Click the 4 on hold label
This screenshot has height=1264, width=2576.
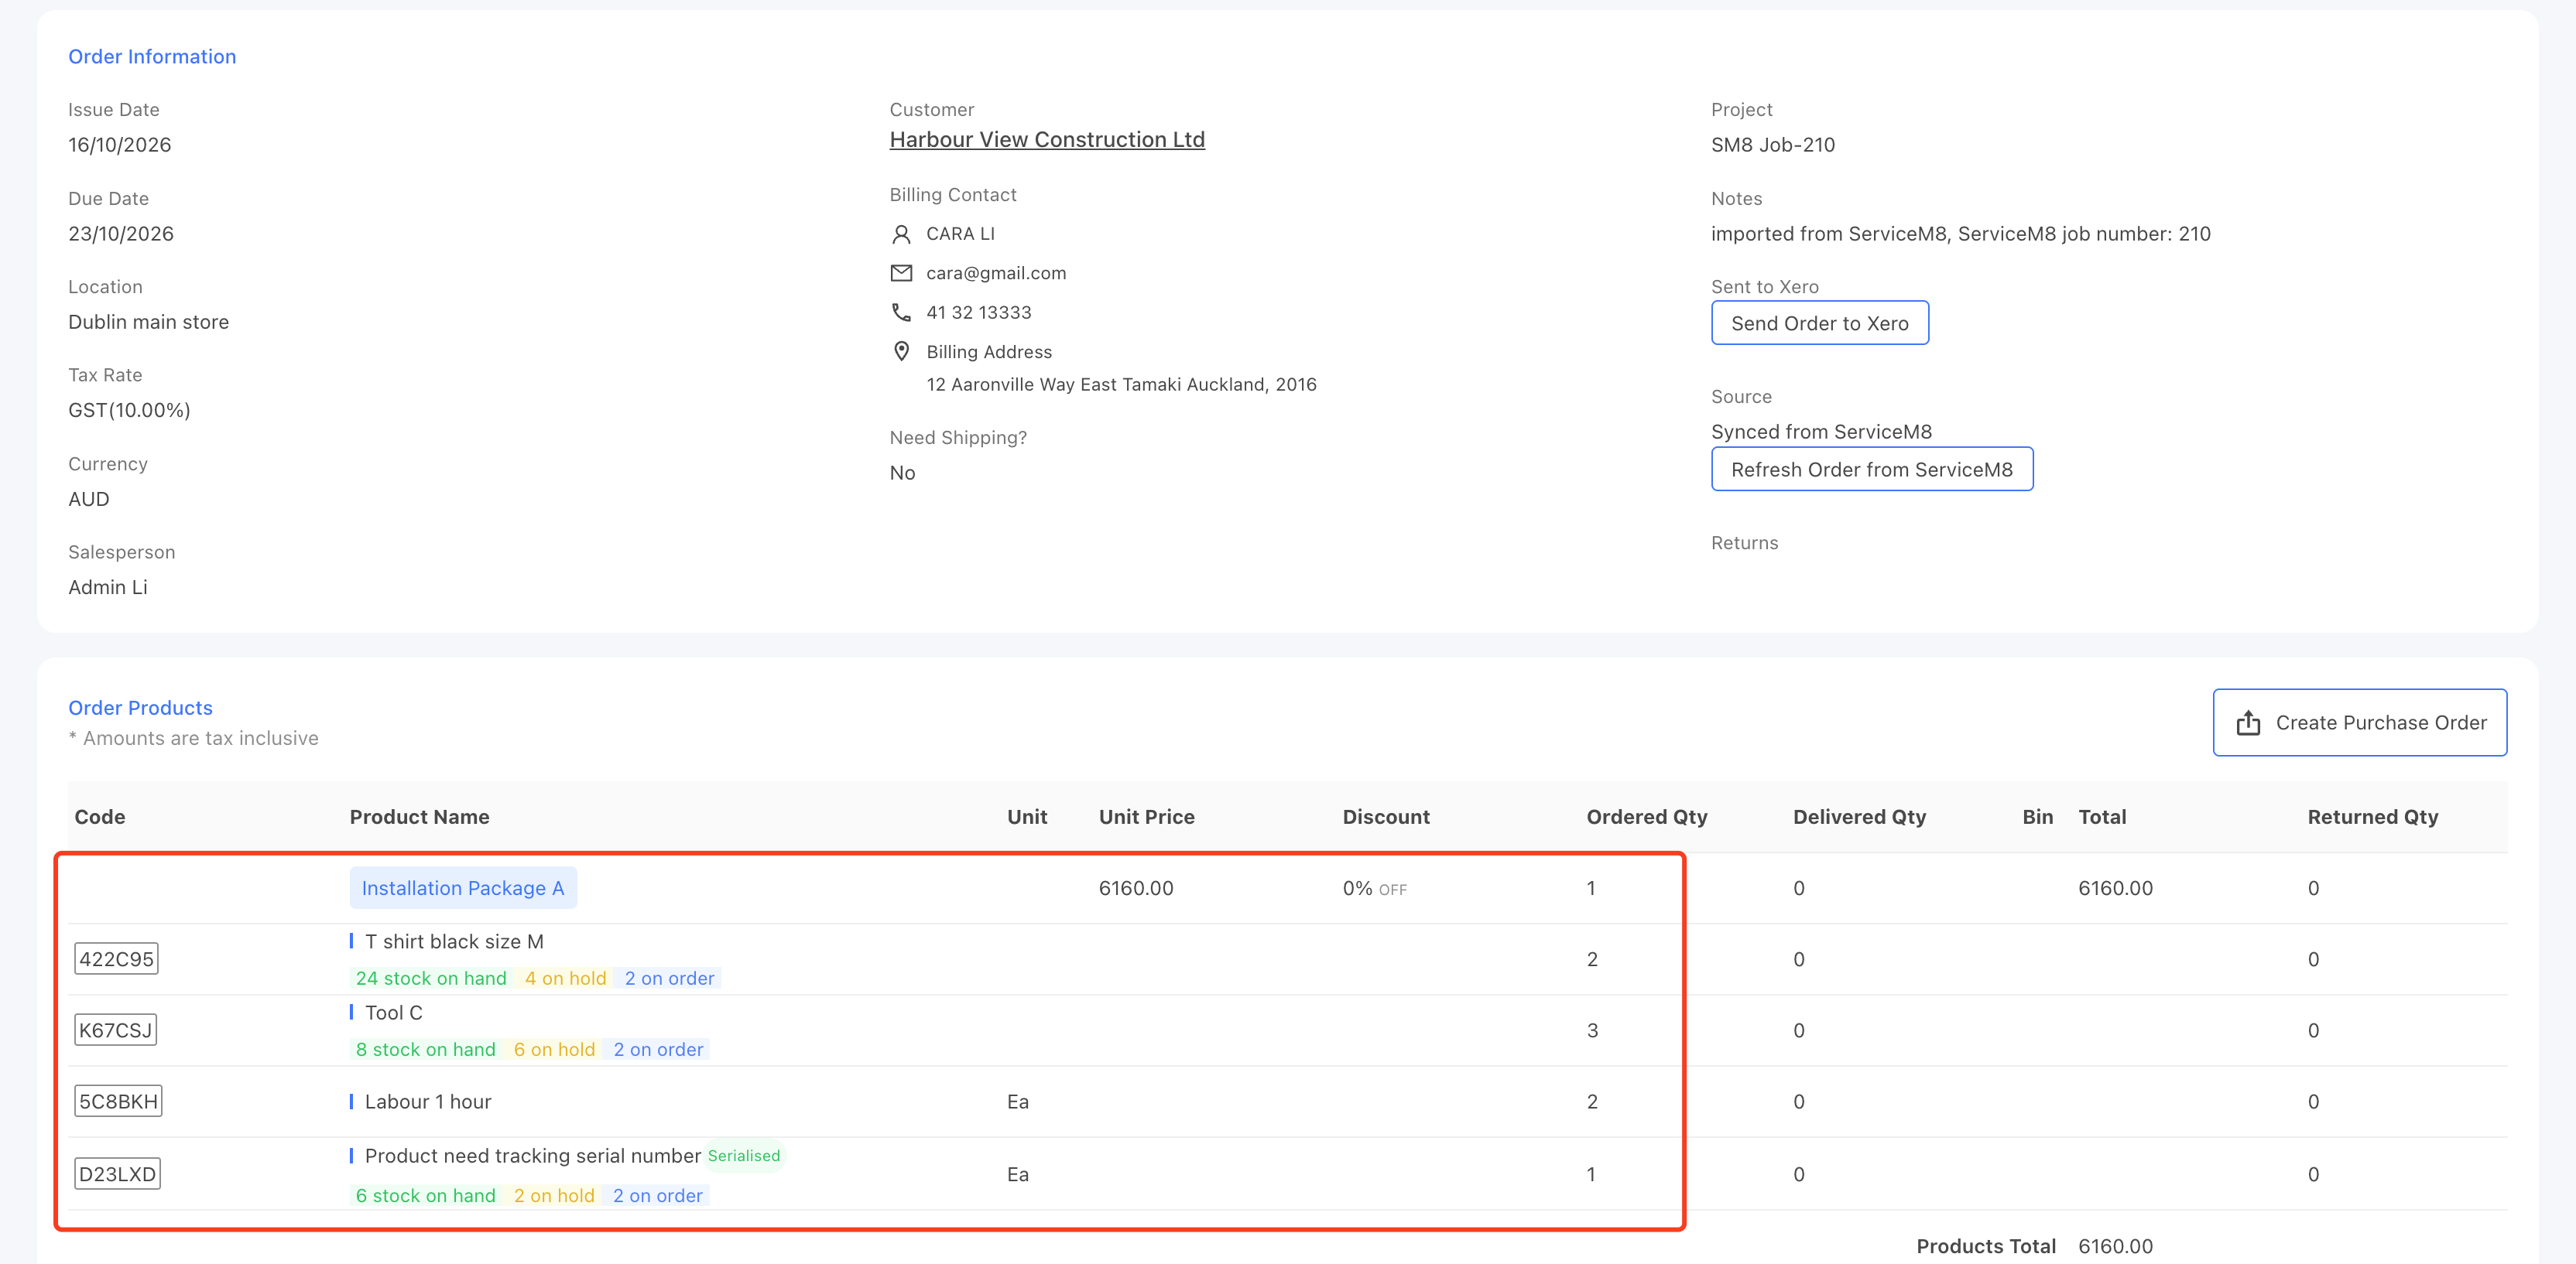(565, 979)
